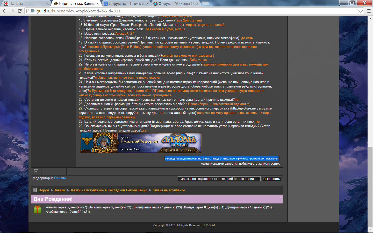The image size is (373, 233).
Task: Switch to the Форум Аллоды tab
Action: pos(174,4)
